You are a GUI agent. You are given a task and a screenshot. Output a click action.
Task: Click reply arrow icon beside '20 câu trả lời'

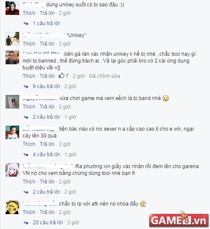pyautogui.click(x=26, y=223)
